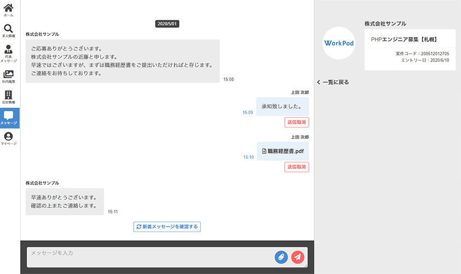This screenshot has height=274, width=461.
Task: Click the WorkPod company logo
Action: point(339,42)
